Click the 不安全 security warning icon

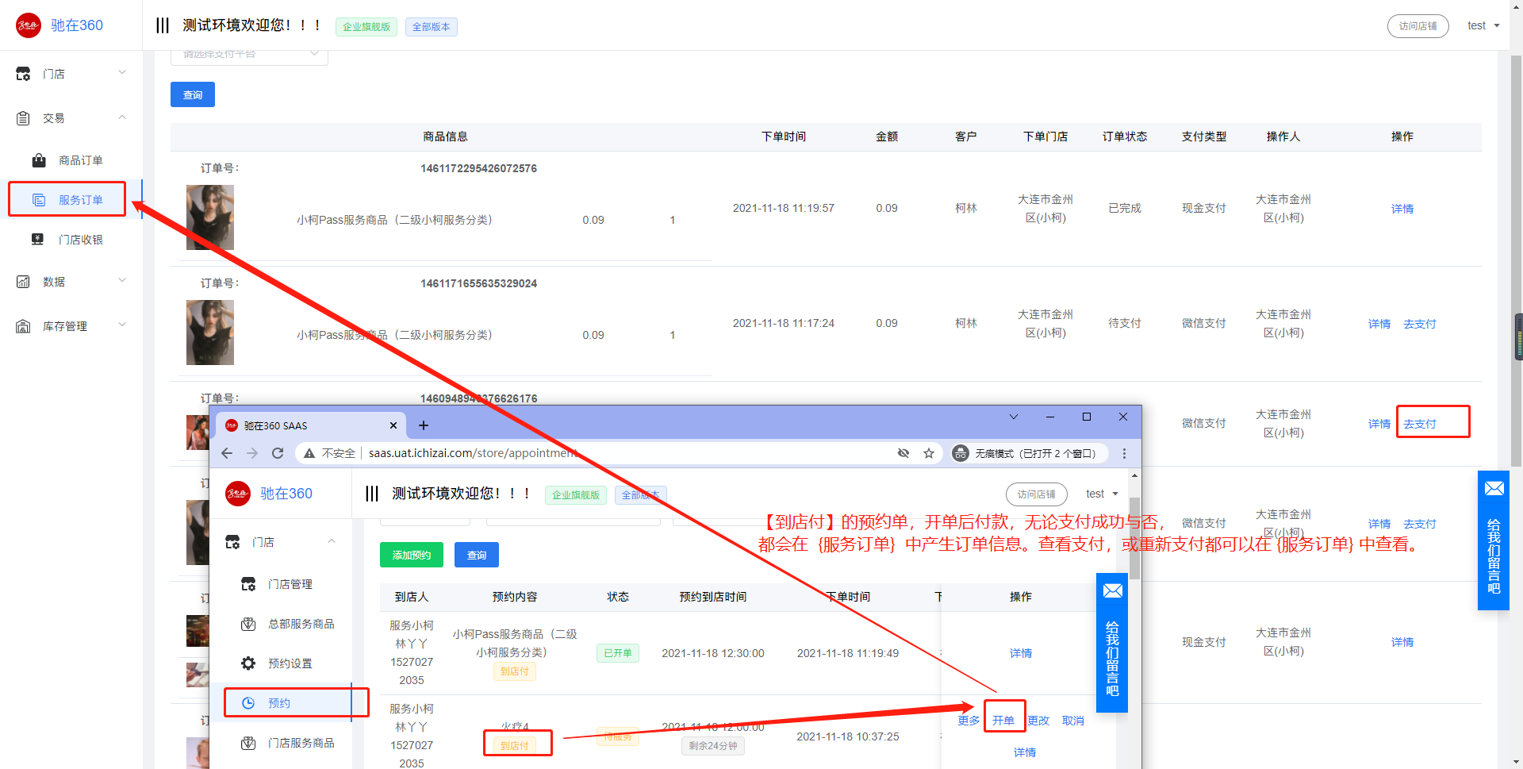pos(309,453)
